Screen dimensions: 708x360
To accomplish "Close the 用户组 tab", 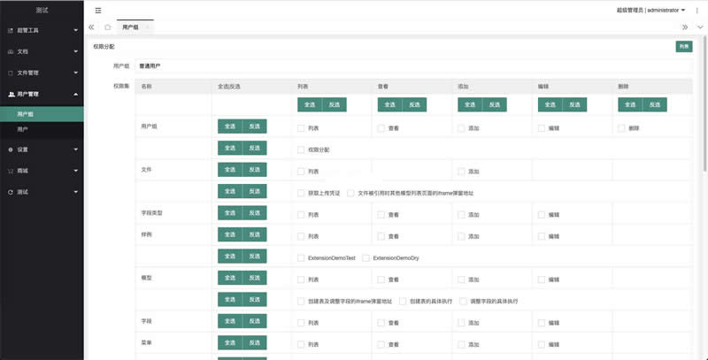I will (148, 27).
